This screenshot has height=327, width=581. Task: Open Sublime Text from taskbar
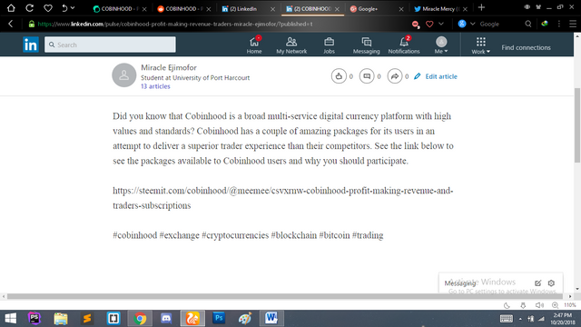87,319
